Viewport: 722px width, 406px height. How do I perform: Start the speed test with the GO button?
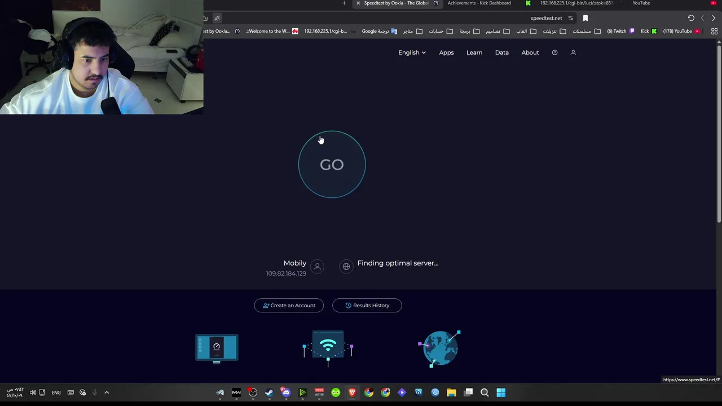tap(332, 164)
